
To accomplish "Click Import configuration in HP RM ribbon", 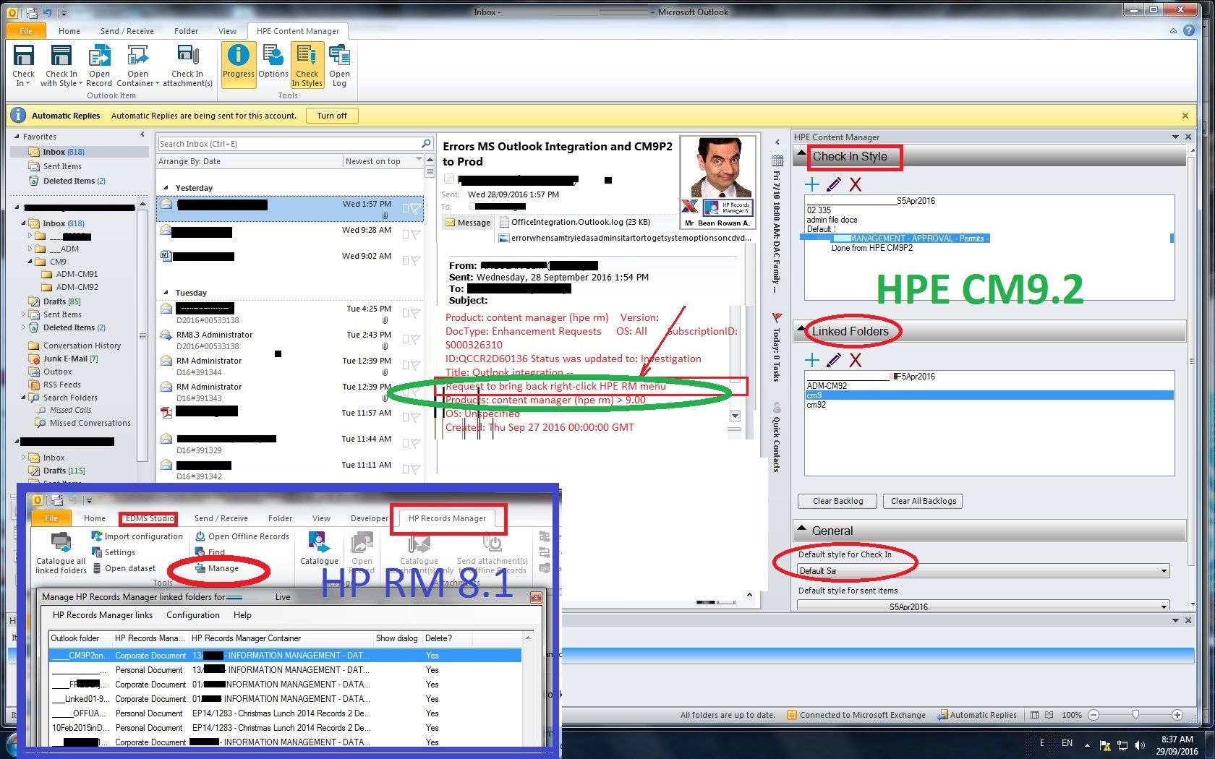I will tap(137, 536).
